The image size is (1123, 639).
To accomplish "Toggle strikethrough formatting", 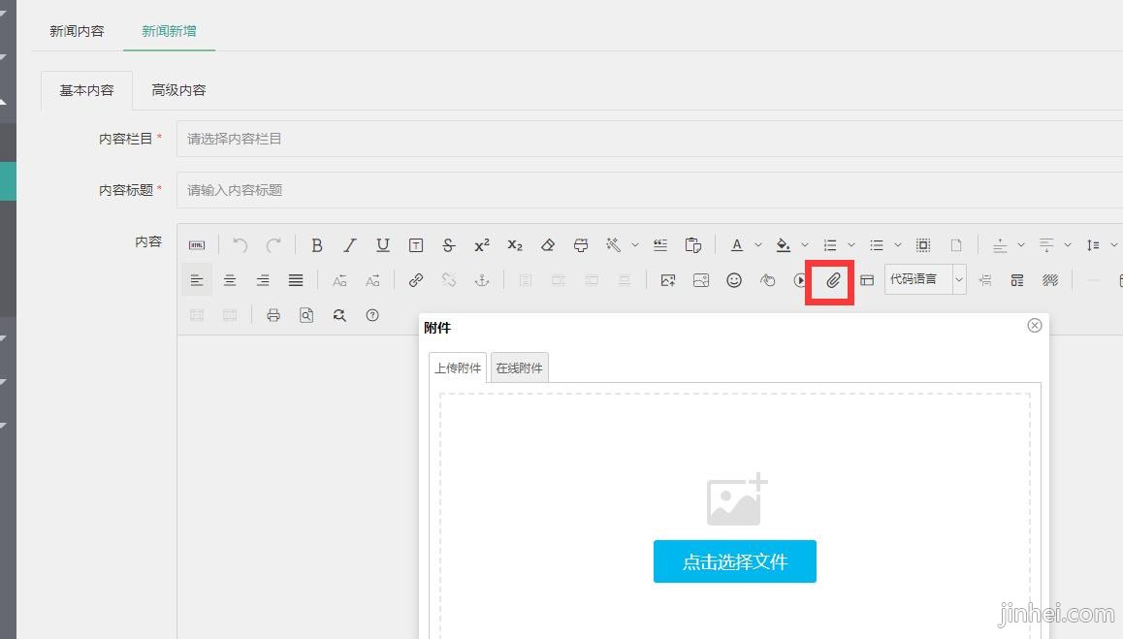I will pyautogui.click(x=448, y=245).
